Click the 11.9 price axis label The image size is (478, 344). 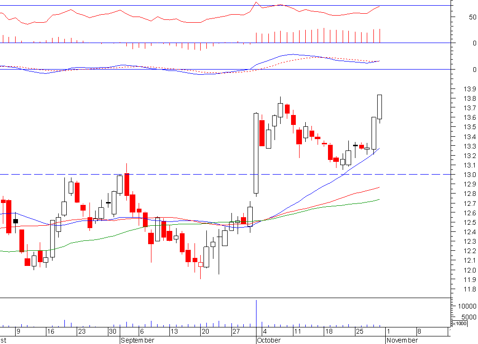(x=469, y=280)
